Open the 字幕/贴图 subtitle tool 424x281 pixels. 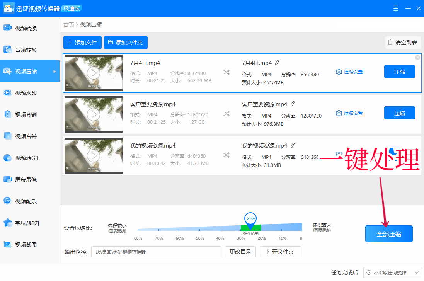(23, 223)
